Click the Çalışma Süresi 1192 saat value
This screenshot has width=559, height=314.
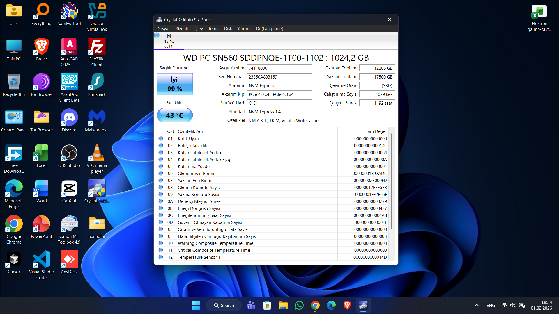pyautogui.click(x=377, y=103)
